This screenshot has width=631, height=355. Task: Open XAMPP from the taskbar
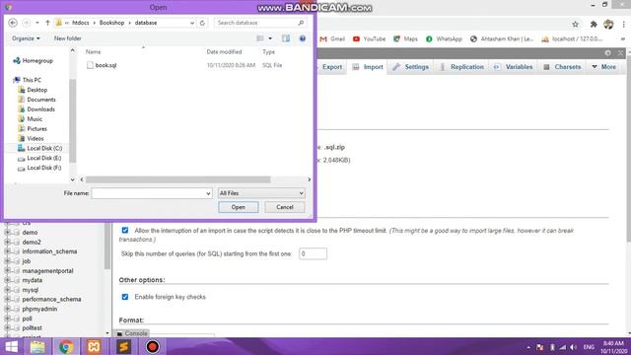(x=94, y=346)
